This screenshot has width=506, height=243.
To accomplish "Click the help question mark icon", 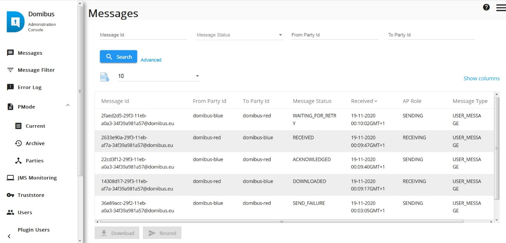I will [486, 7].
